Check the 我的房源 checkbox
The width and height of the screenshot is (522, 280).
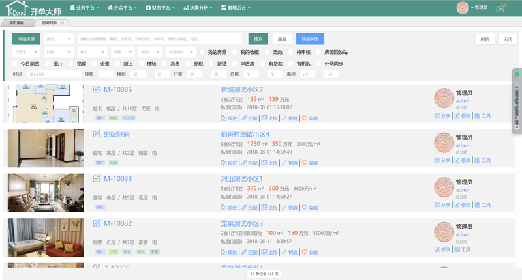[202, 52]
